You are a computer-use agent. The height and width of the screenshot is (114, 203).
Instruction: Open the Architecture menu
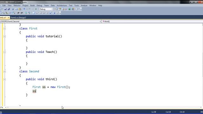tap(62, 5)
